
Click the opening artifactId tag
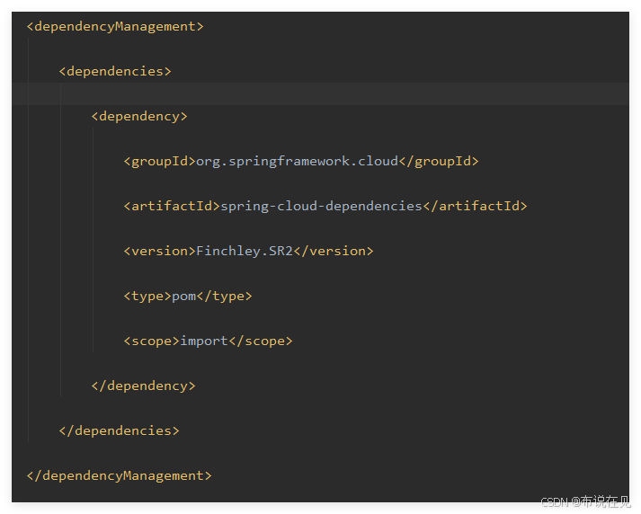pyautogui.click(x=172, y=206)
